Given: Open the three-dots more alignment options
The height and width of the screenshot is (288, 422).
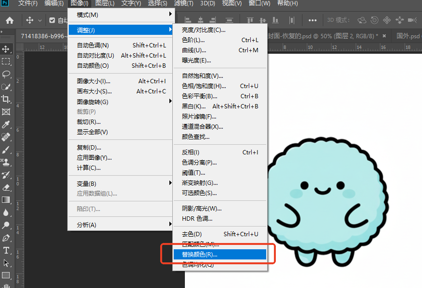Looking at the screenshot, I should click(313, 20).
